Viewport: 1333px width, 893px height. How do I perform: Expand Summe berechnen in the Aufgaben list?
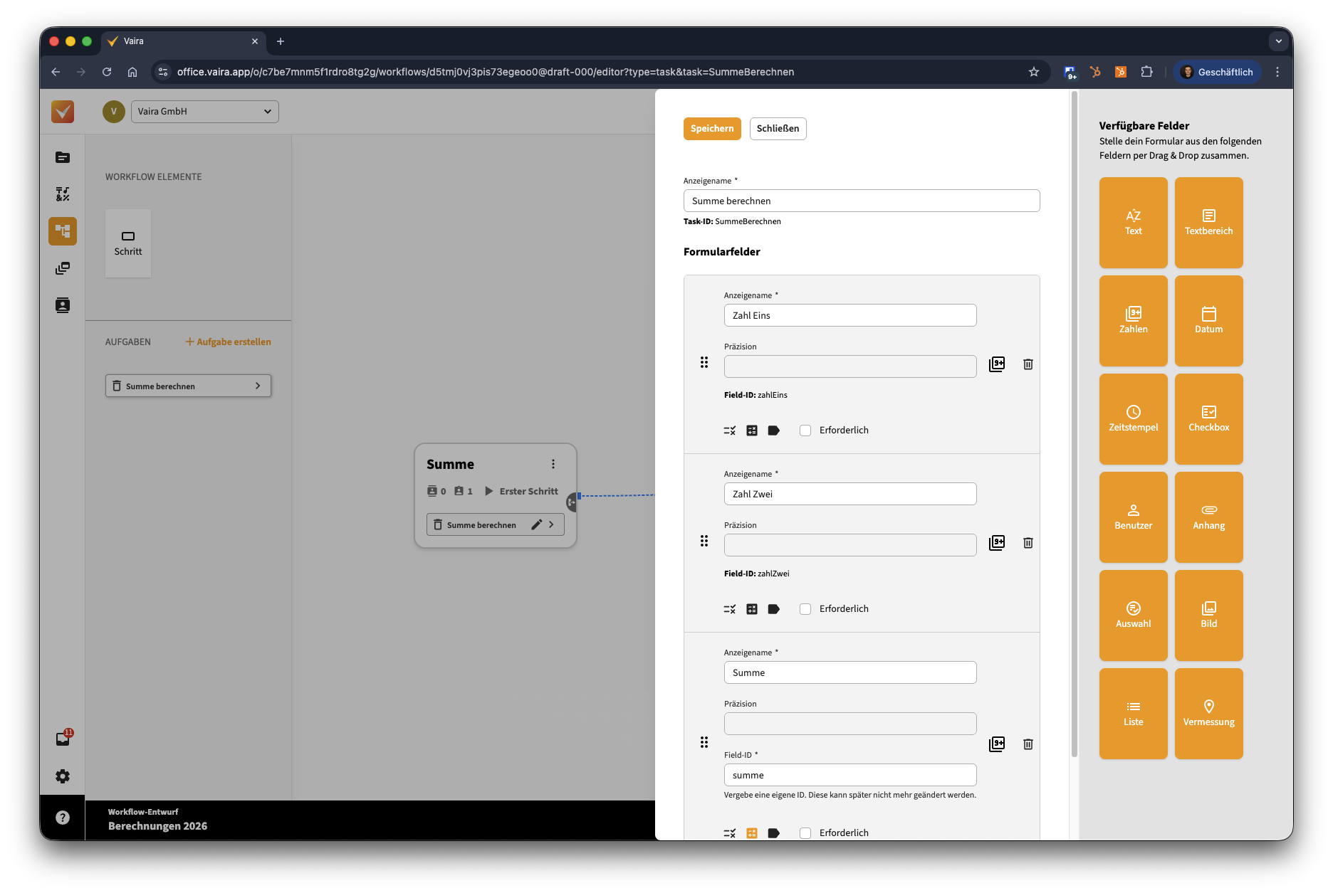point(258,386)
